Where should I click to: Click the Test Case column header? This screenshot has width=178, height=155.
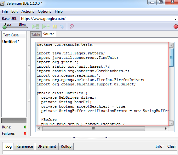[x=14, y=35]
